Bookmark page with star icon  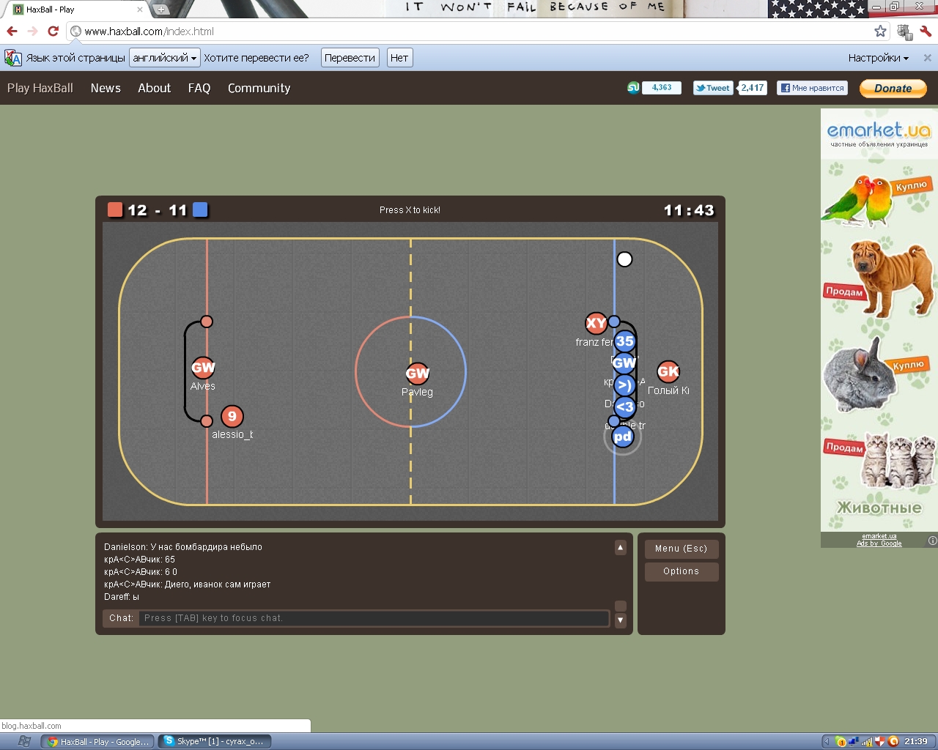[880, 31]
